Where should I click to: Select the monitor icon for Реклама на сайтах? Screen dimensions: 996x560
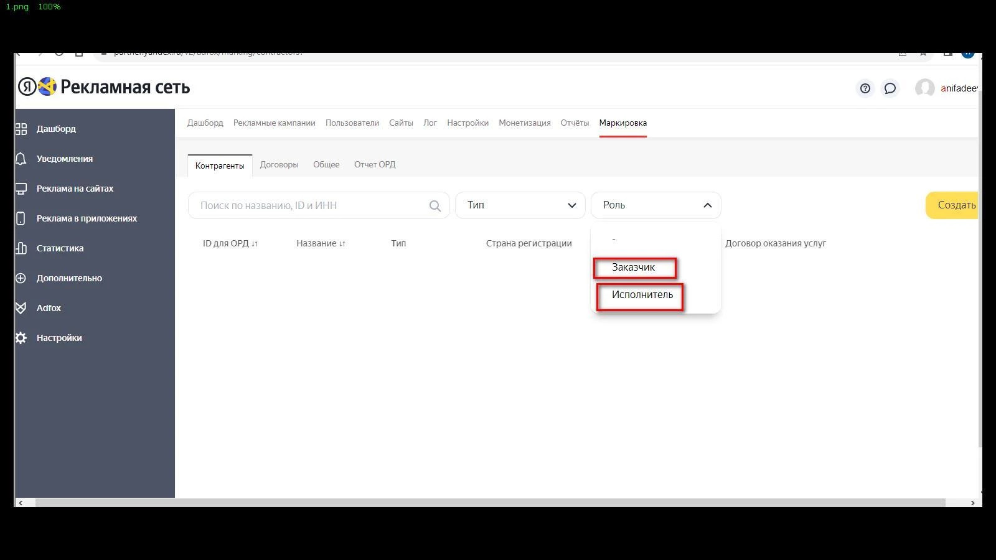coord(21,189)
